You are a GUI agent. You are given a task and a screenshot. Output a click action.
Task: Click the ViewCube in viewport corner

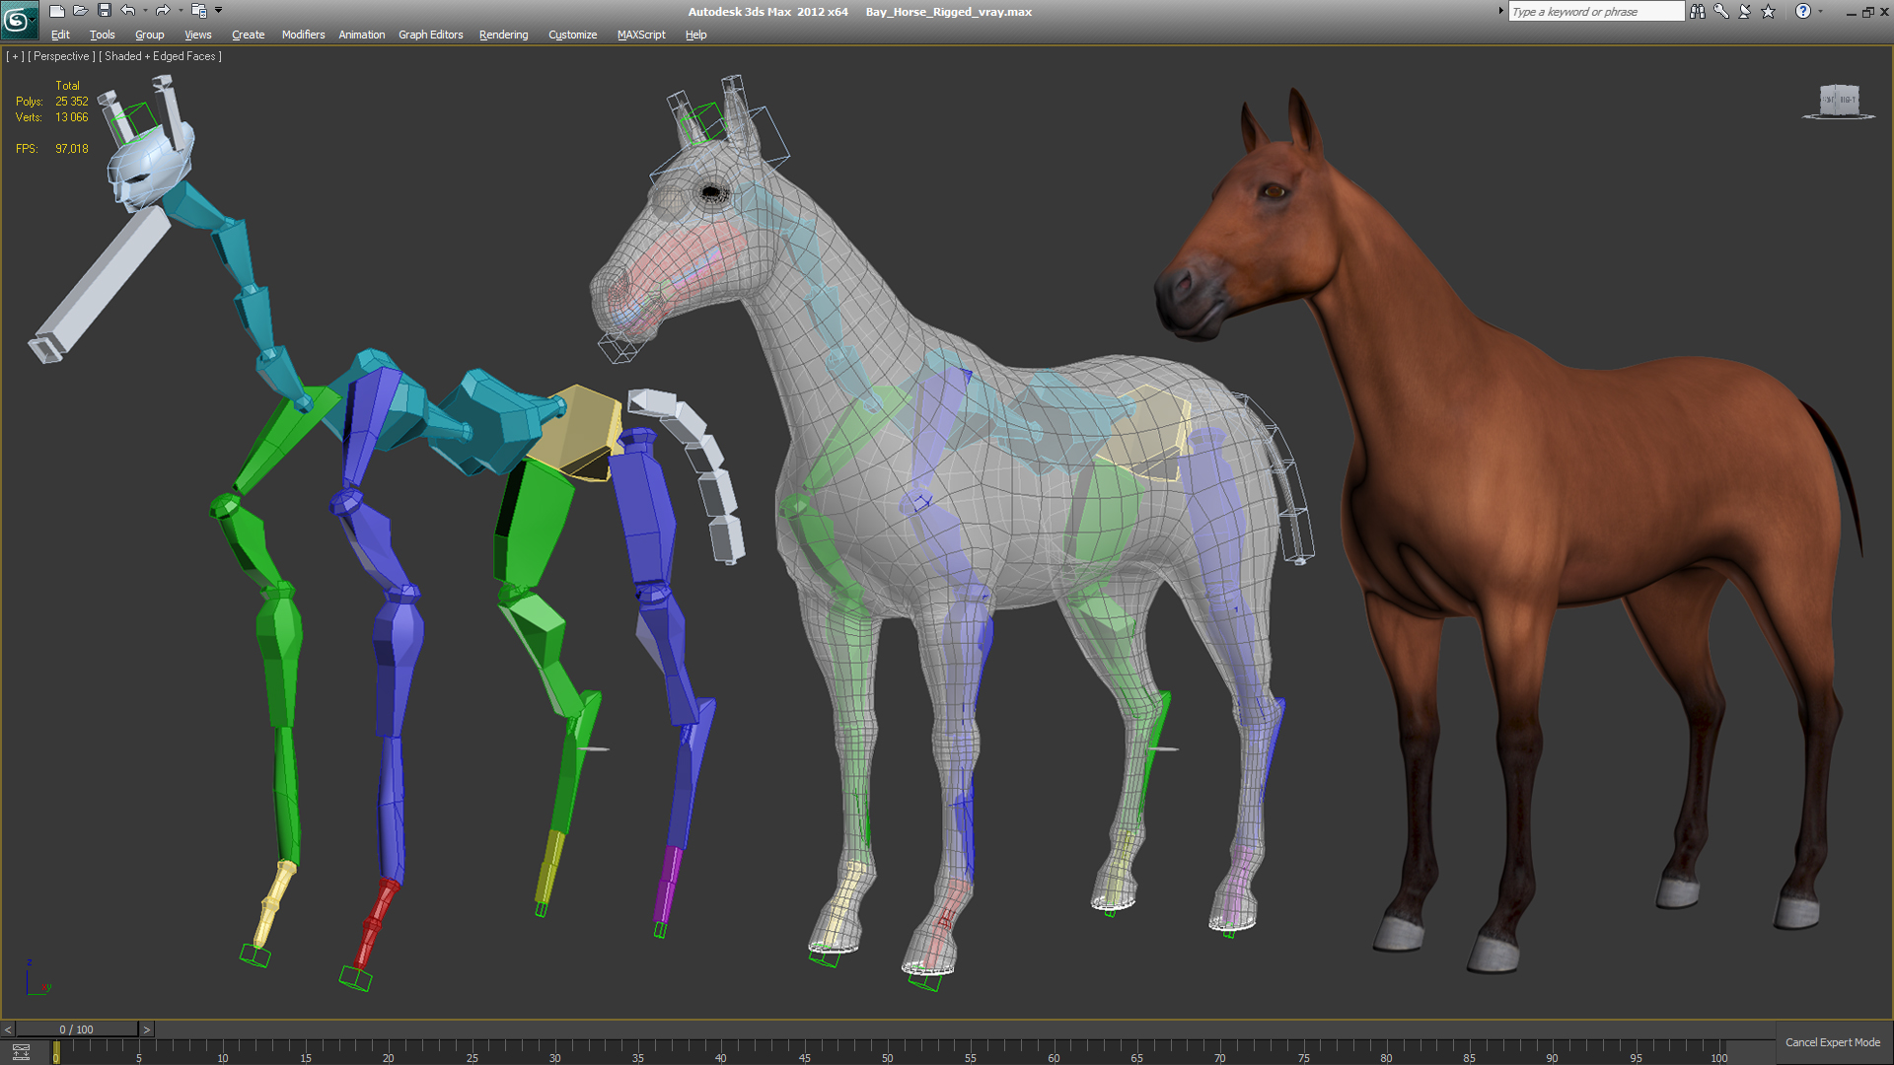click(x=1839, y=102)
